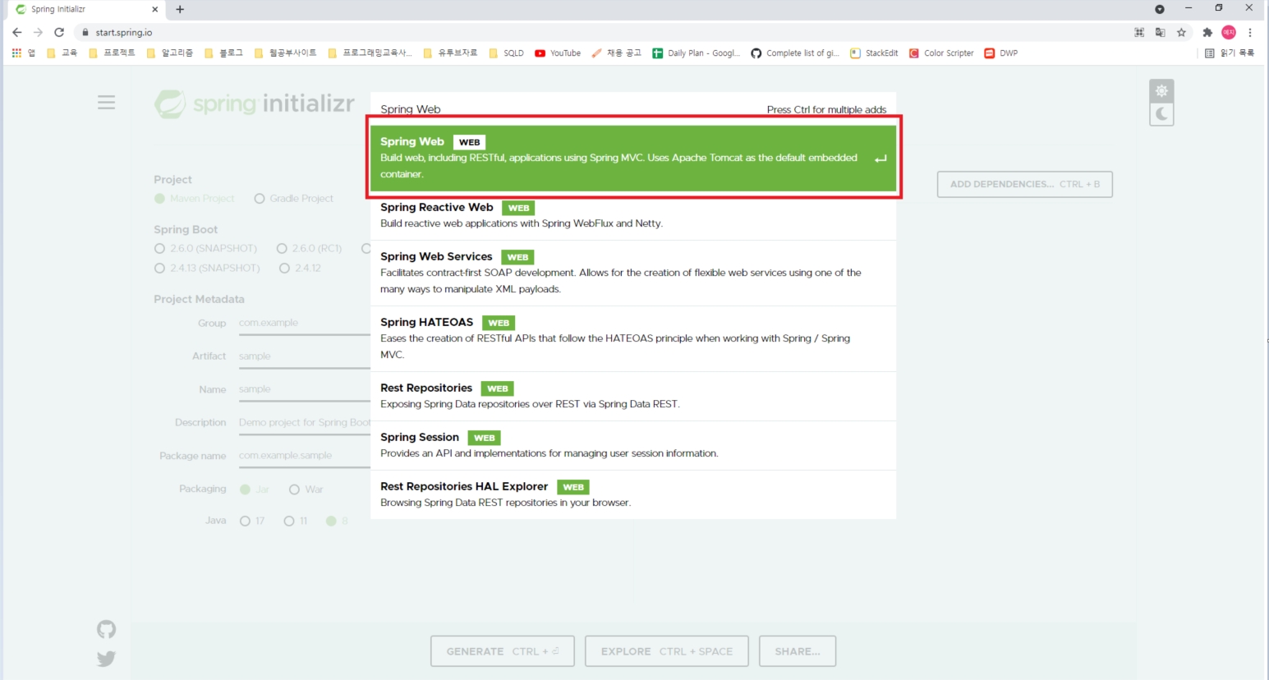Click the tab search down-arrow in title bar
The image size is (1269, 680).
click(1160, 9)
